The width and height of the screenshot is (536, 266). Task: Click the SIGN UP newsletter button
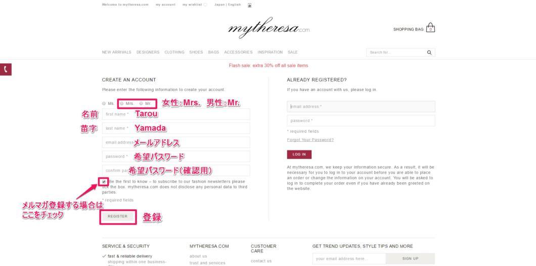[x=410, y=258]
